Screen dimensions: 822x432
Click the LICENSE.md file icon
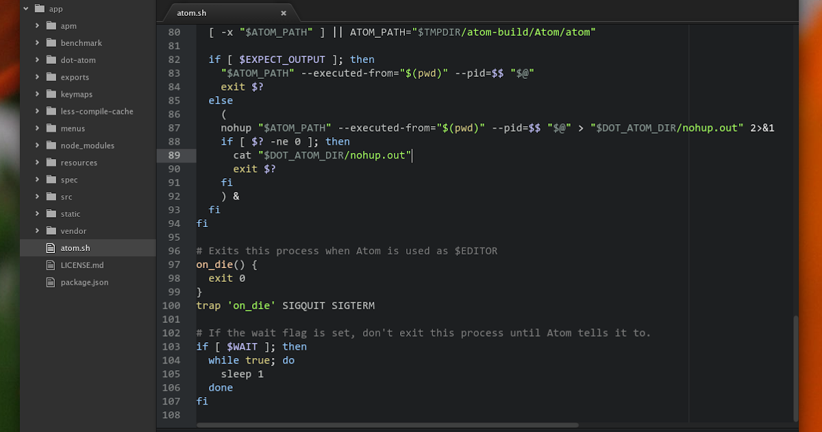click(50, 265)
